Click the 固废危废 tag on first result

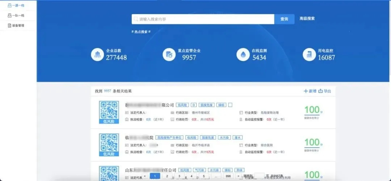(206, 105)
